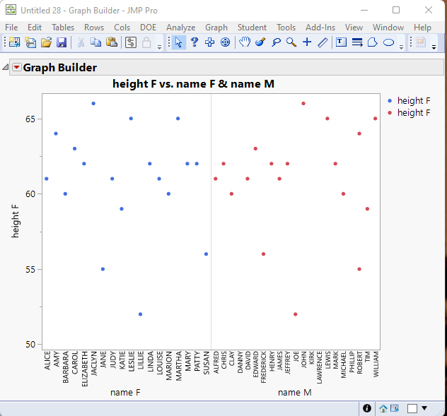Open the Graph Builder red triangle menu
Viewport: 447px width, 416px height.
17,68
